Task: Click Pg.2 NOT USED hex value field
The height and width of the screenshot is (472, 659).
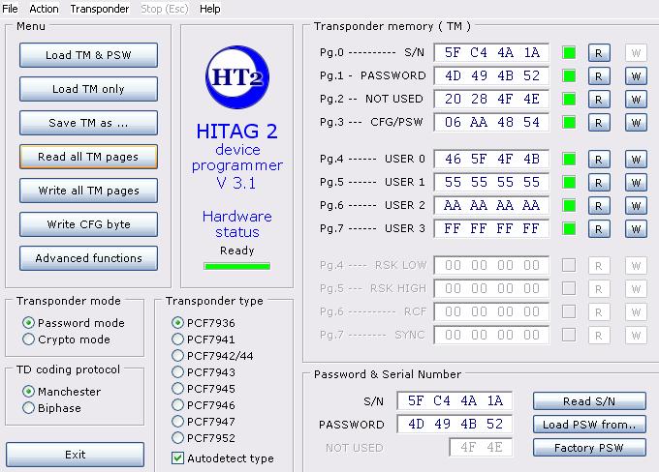Action: tap(491, 99)
